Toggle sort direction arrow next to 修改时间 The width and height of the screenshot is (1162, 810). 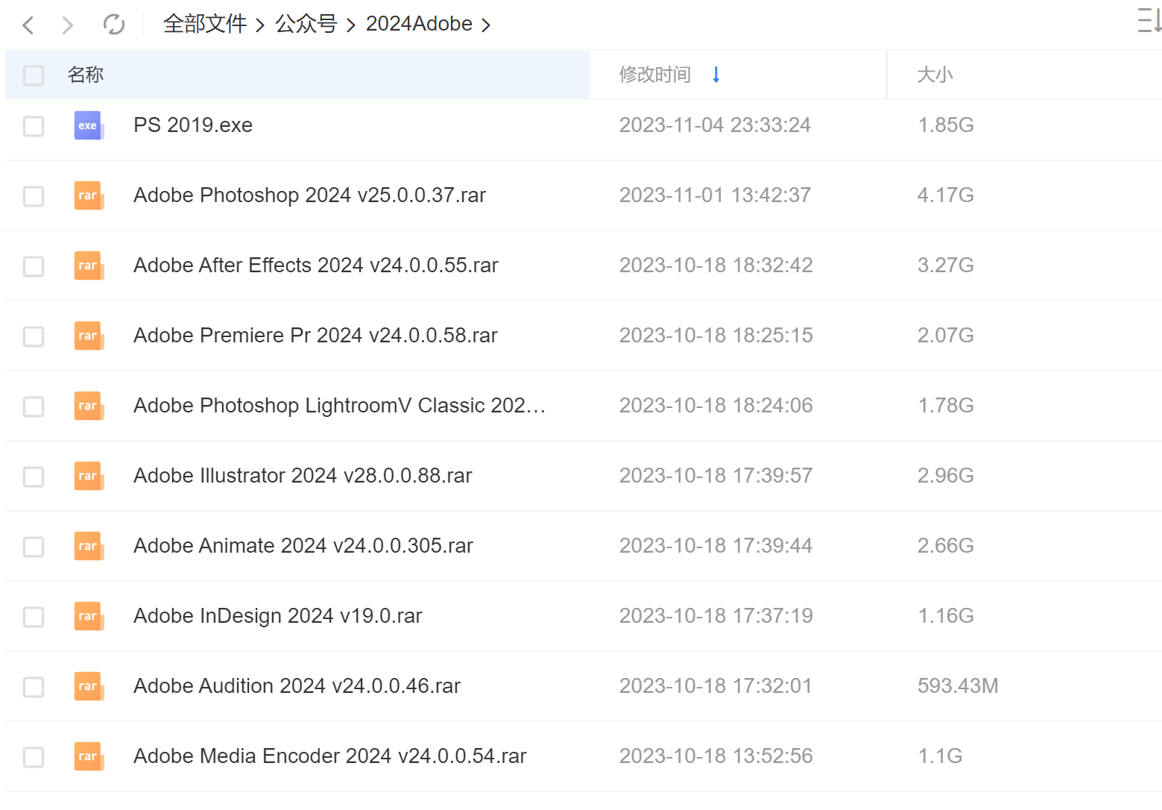pos(716,75)
